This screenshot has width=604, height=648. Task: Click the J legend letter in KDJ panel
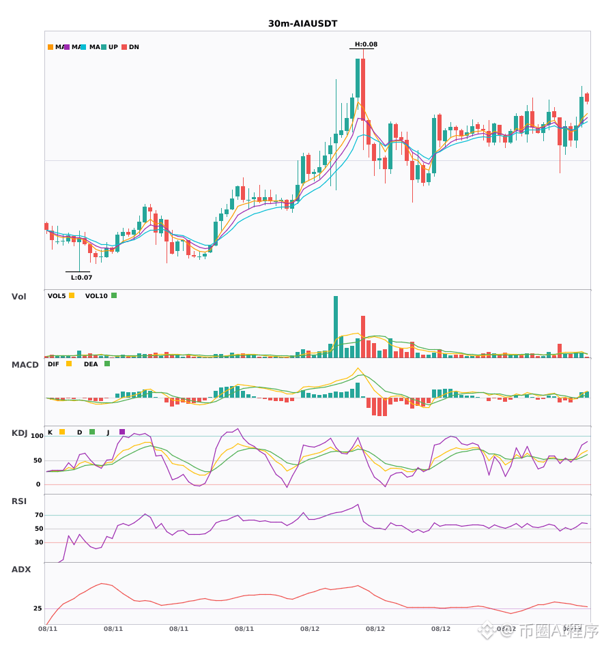[x=108, y=432]
